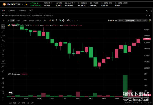Image resolution: width=153 pixels, height=105 pixels.
Task: Choose the 3月 date range
Action: [x=23, y=103]
